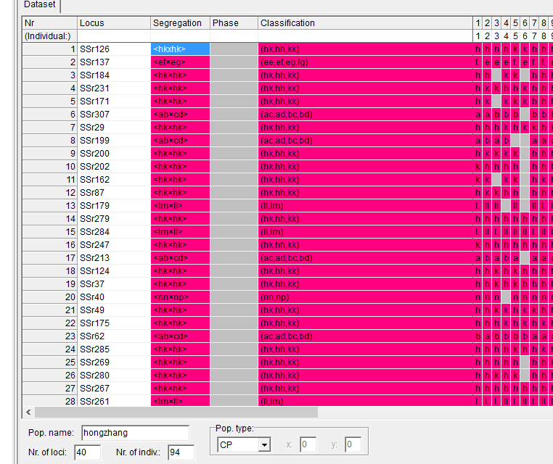Click the (ll,lm) classification cell of SSr179
553x464 pixels.
coord(365,205)
